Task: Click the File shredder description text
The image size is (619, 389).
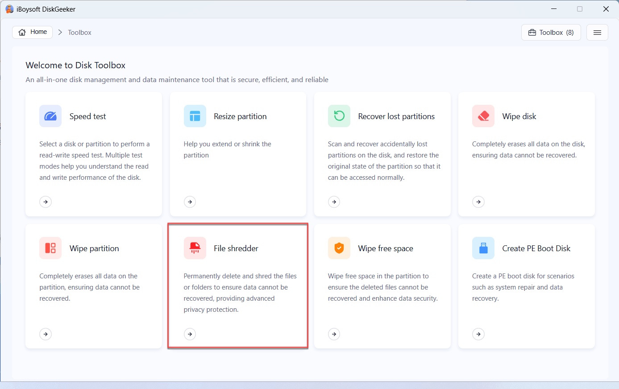Action: [240, 293]
